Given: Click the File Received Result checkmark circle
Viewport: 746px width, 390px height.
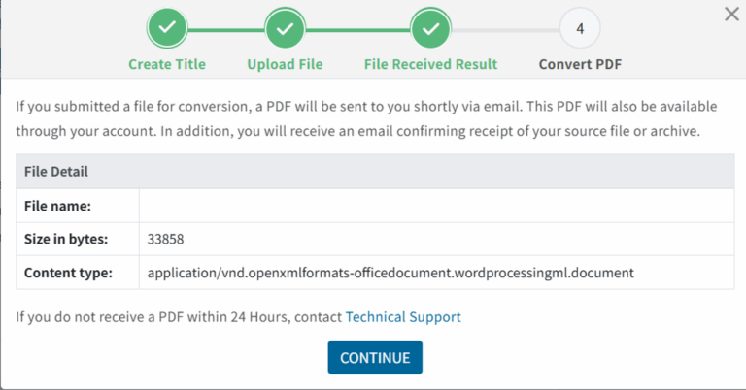Looking at the screenshot, I should [x=430, y=29].
